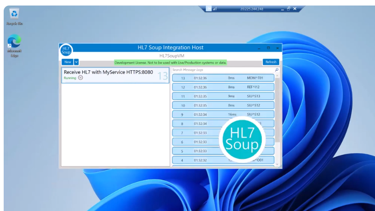Click the remote desktop connection signal icon

point(215,9)
